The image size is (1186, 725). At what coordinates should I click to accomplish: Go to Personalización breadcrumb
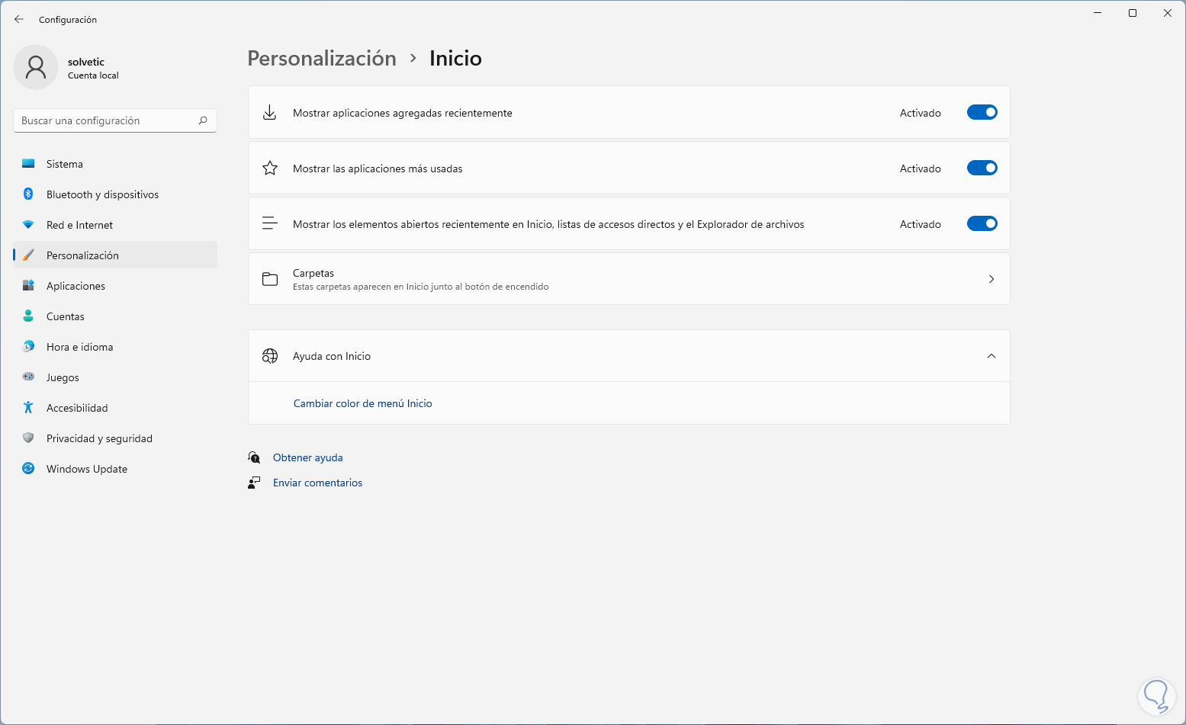coord(322,59)
